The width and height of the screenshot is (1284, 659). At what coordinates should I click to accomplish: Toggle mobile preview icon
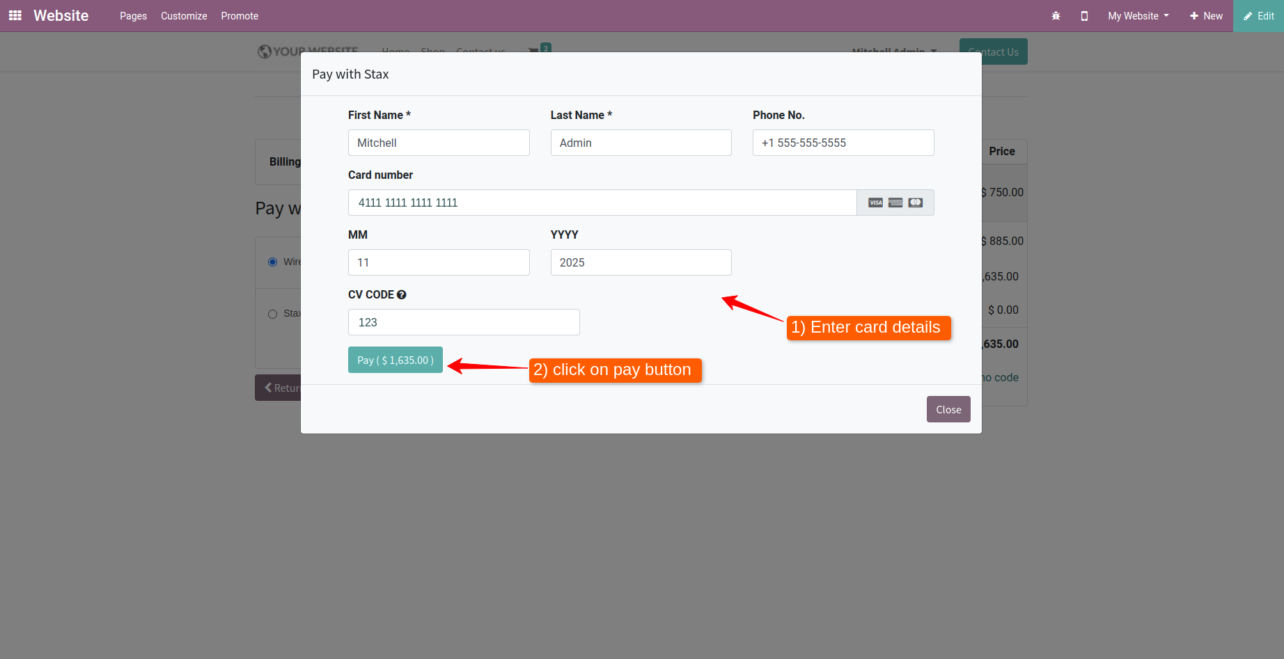[1084, 15]
